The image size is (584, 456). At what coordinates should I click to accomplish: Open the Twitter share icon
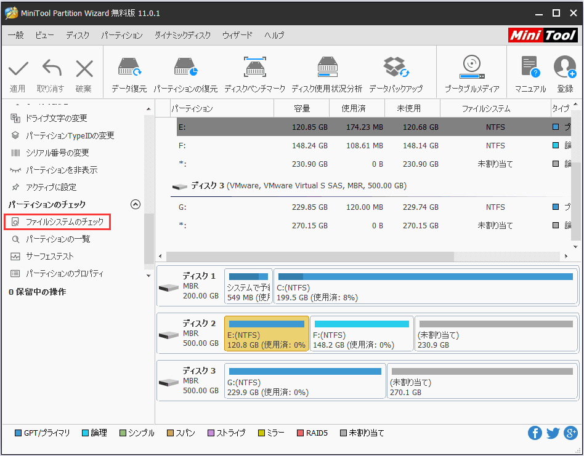553,433
